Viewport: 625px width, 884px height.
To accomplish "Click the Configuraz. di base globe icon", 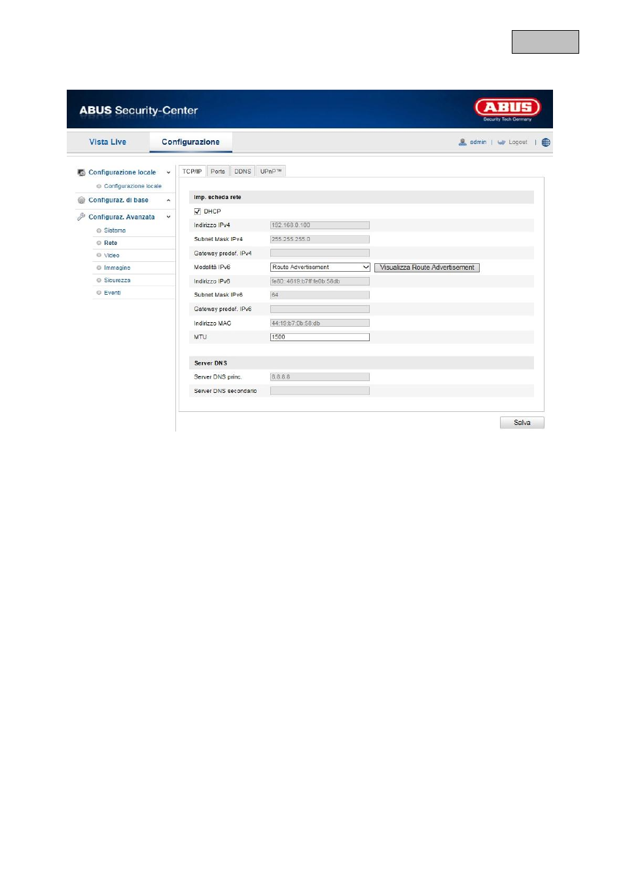I will 81,200.
